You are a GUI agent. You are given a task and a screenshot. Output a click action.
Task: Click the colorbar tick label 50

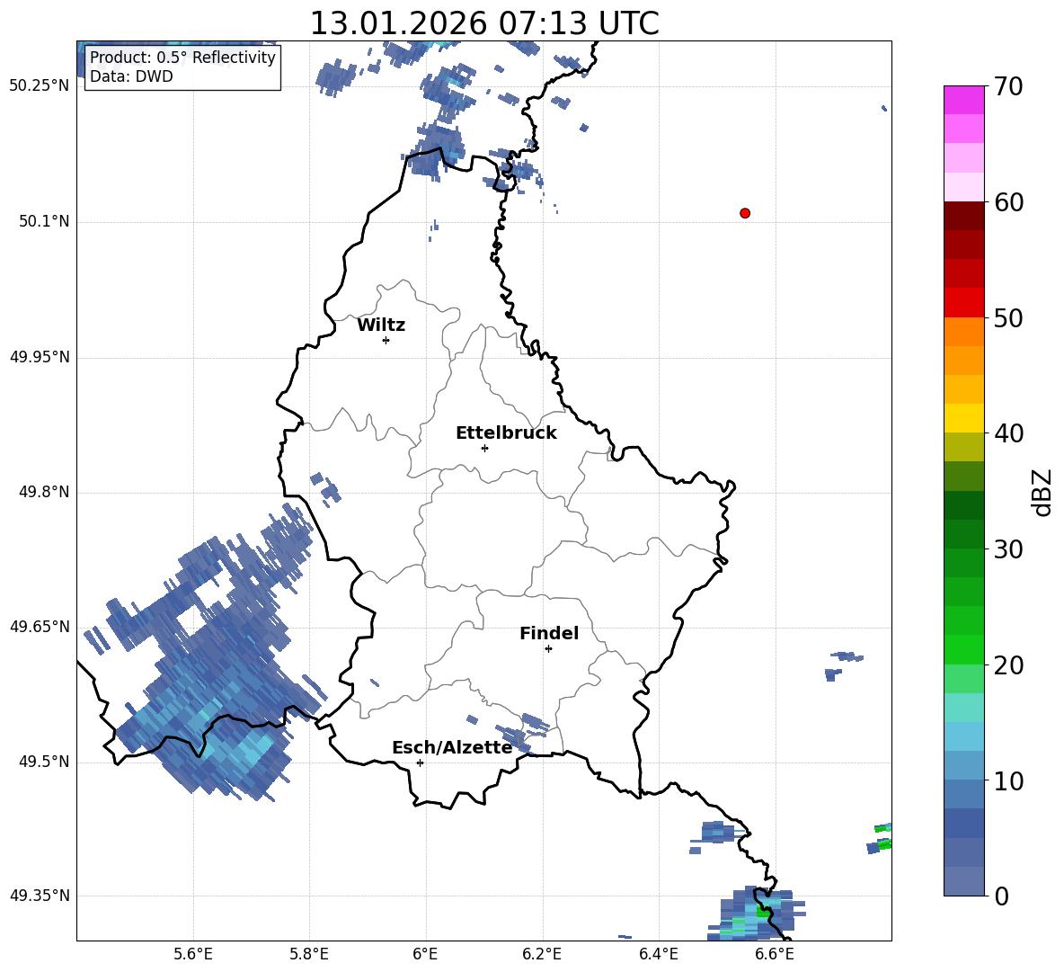(1008, 317)
